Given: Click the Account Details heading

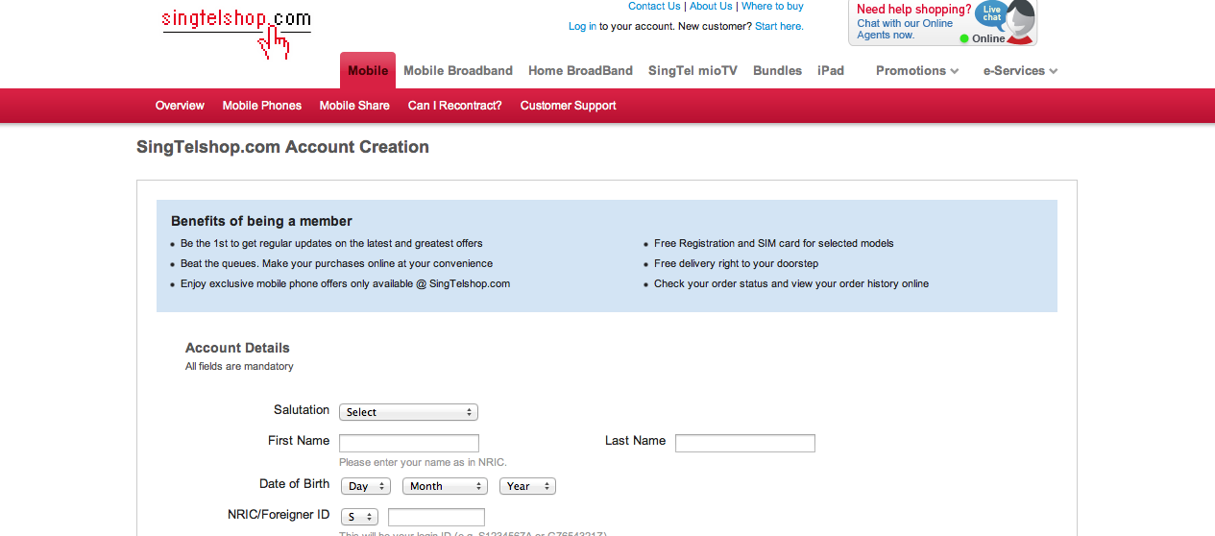Looking at the screenshot, I should [237, 348].
